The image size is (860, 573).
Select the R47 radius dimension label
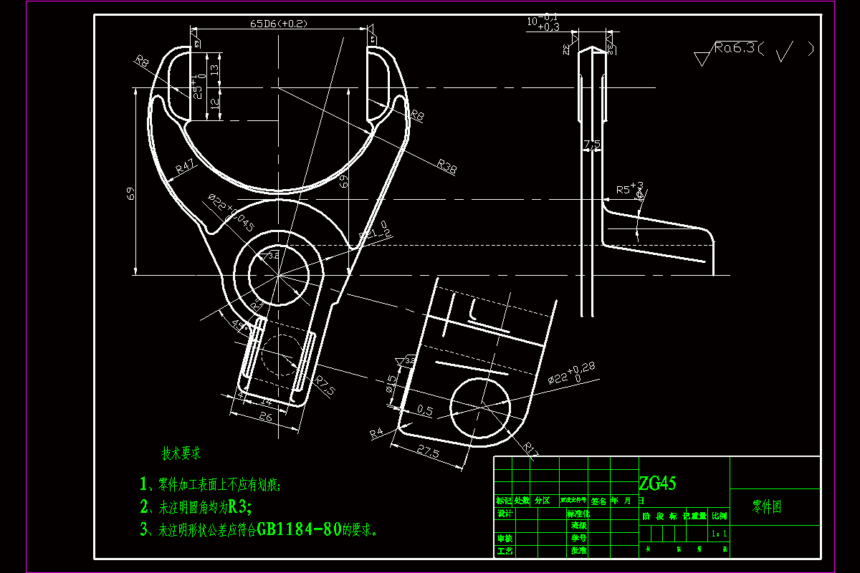(186, 166)
